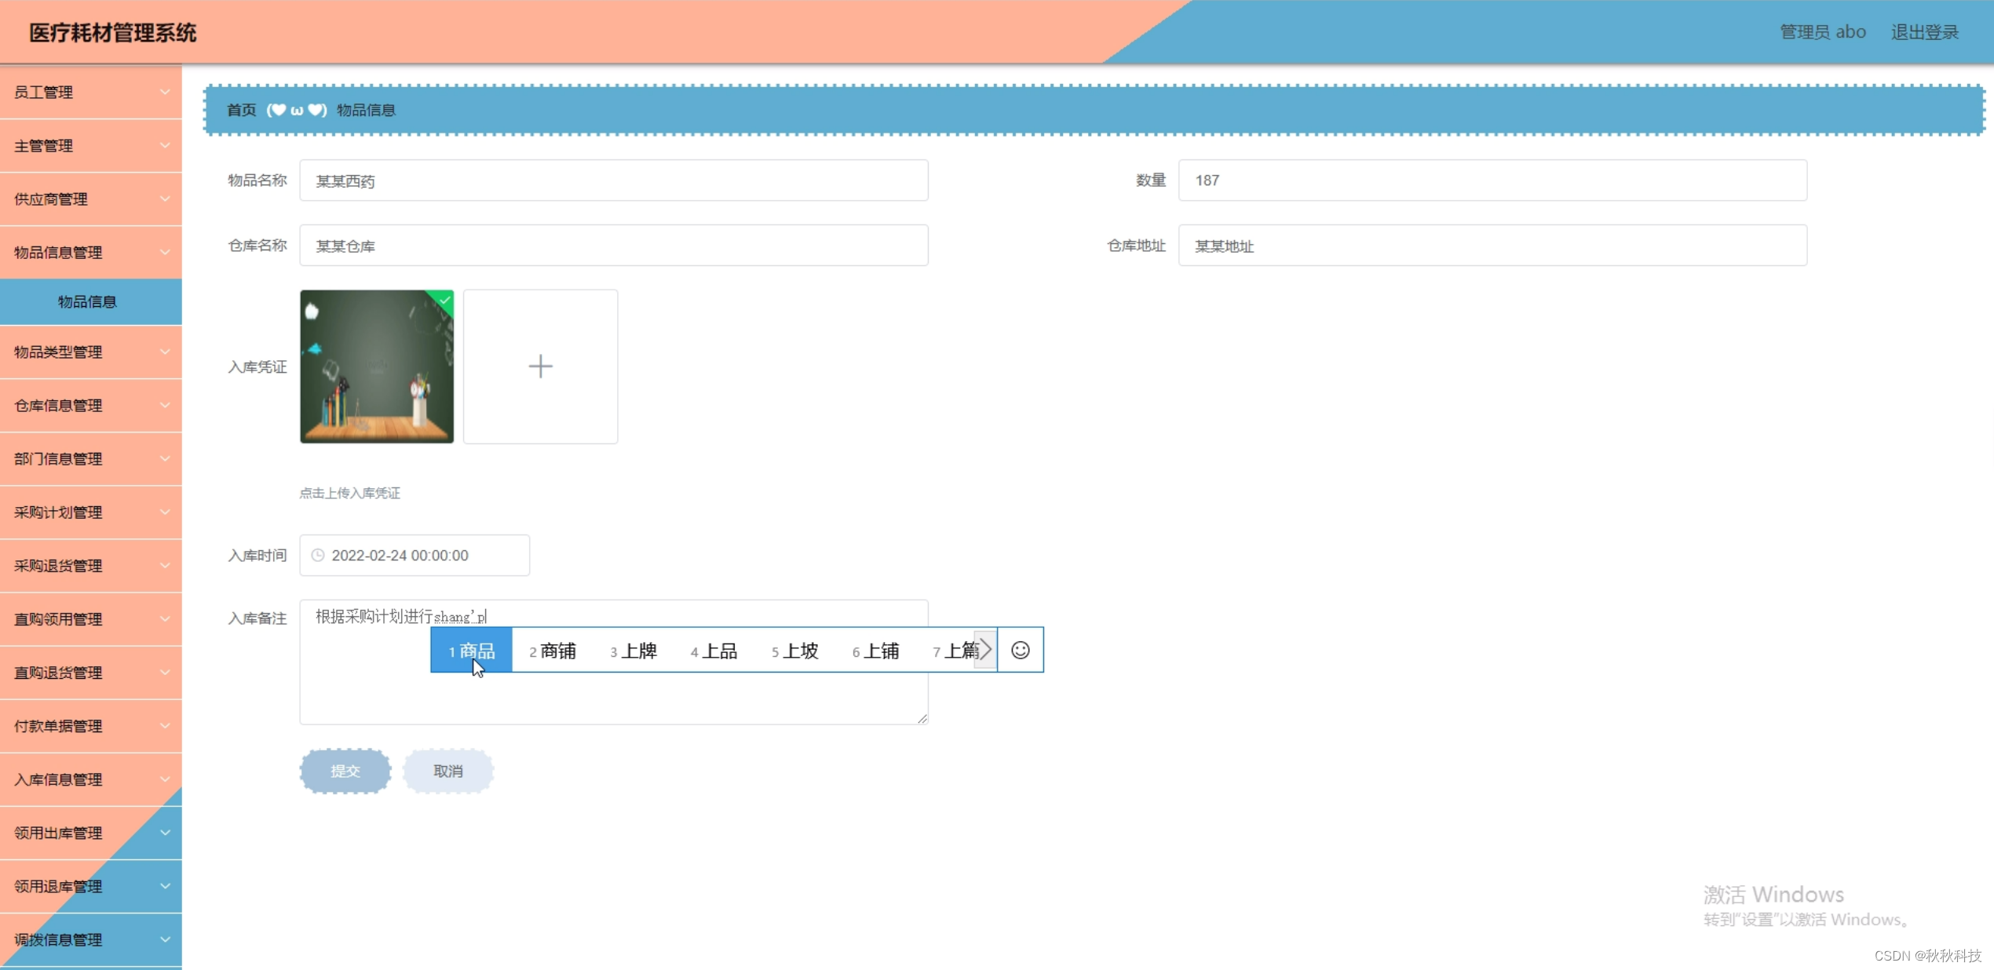
Task: Click the arrow for more input candidates
Action: 985,650
